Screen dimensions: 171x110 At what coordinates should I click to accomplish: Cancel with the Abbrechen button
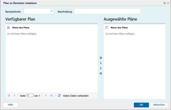tap(159, 105)
